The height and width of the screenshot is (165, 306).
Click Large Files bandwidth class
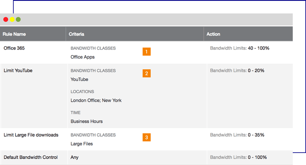pos(82,144)
